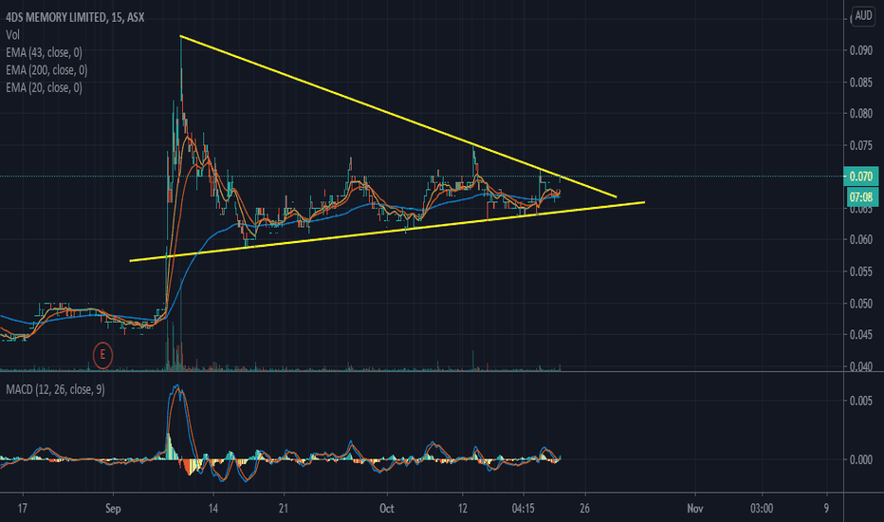Viewport: 884px width, 522px height.
Task: Select the EMA (20, close, 0) indicator legend
Action: pos(44,87)
